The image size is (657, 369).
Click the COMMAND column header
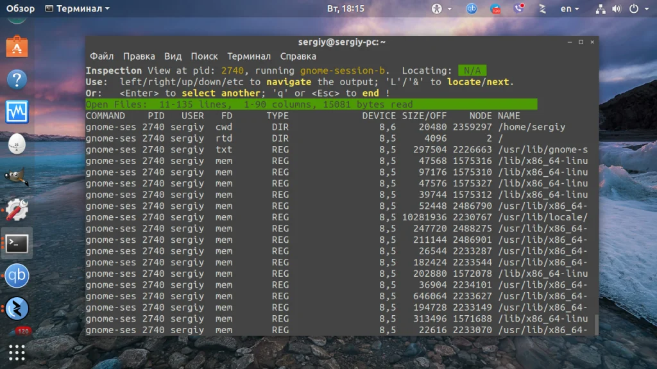tap(105, 115)
